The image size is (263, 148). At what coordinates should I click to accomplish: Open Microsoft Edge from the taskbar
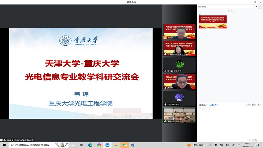(x=90, y=145)
